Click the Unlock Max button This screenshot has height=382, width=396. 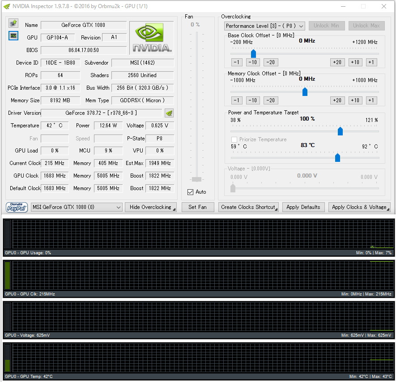click(x=366, y=26)
